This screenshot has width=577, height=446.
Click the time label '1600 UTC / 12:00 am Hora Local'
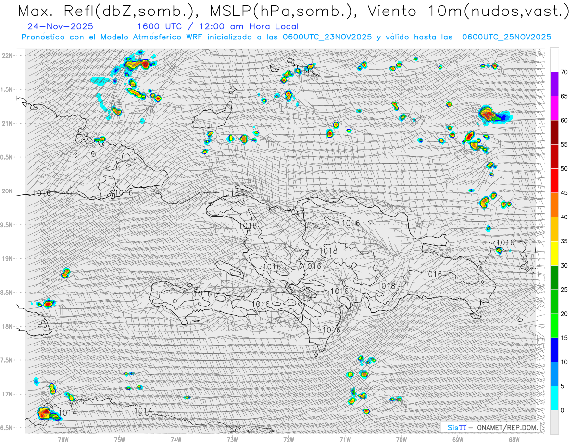click(218, 26)
